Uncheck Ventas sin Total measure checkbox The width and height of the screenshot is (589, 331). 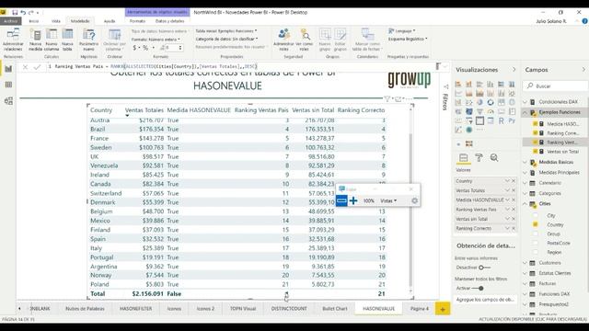point(536,151)
